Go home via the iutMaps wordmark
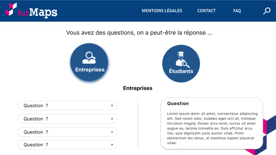This screenshot has height=155, width=276. pyautogui.click(x=37, y=12)
